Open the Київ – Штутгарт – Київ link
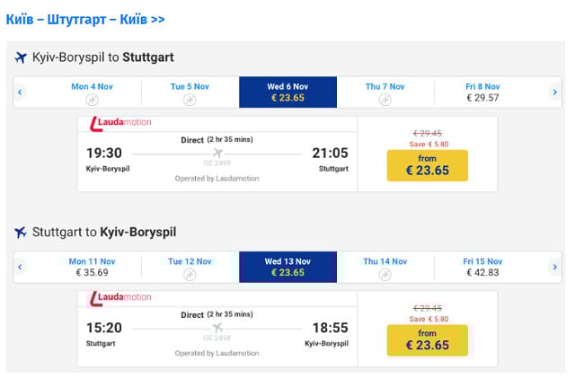 pos(84,19)
